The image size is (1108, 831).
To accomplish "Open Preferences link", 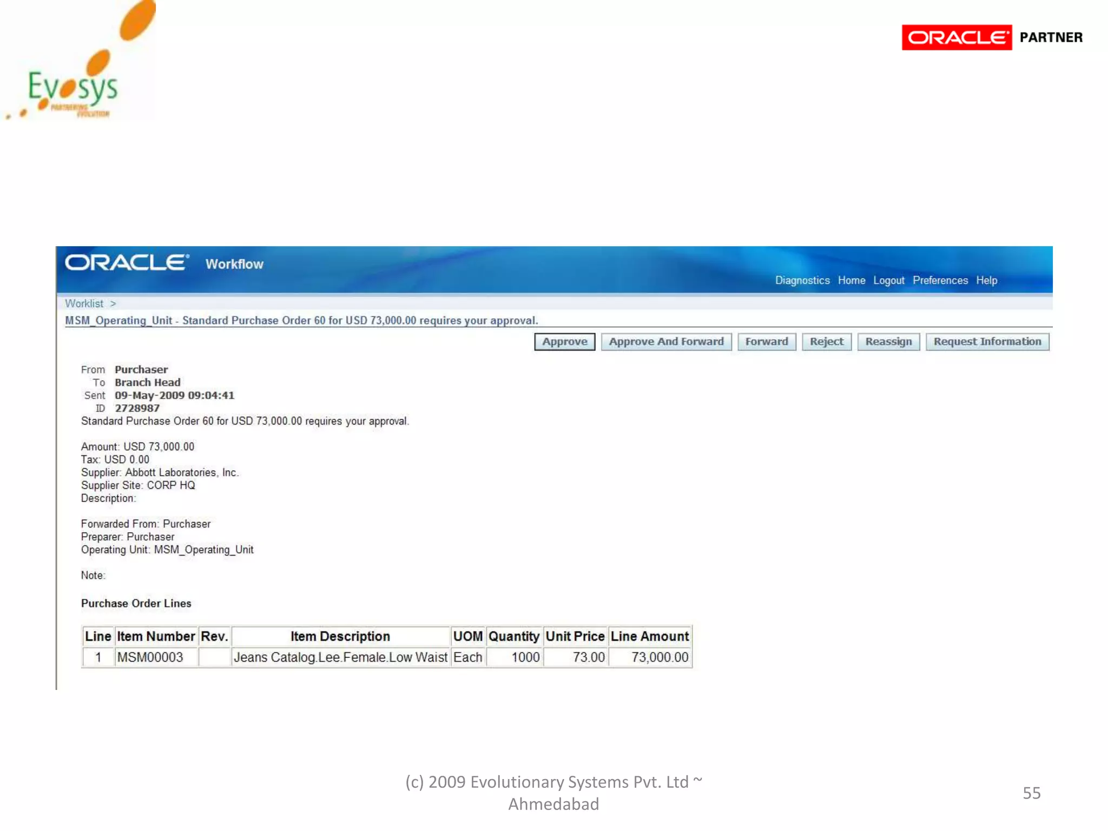I will point(940,280).
